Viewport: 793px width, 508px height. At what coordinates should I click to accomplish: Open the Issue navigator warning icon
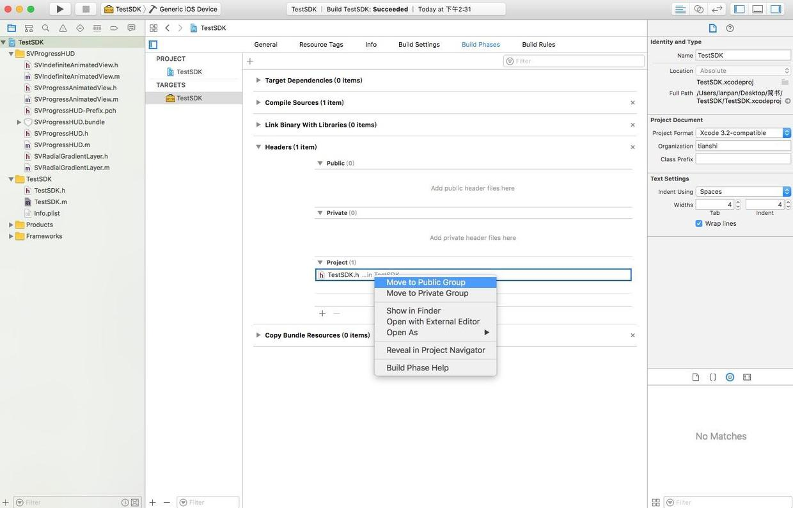click(63, 28)
